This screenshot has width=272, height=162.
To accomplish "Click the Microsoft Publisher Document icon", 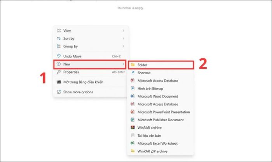I will (133, 120).
